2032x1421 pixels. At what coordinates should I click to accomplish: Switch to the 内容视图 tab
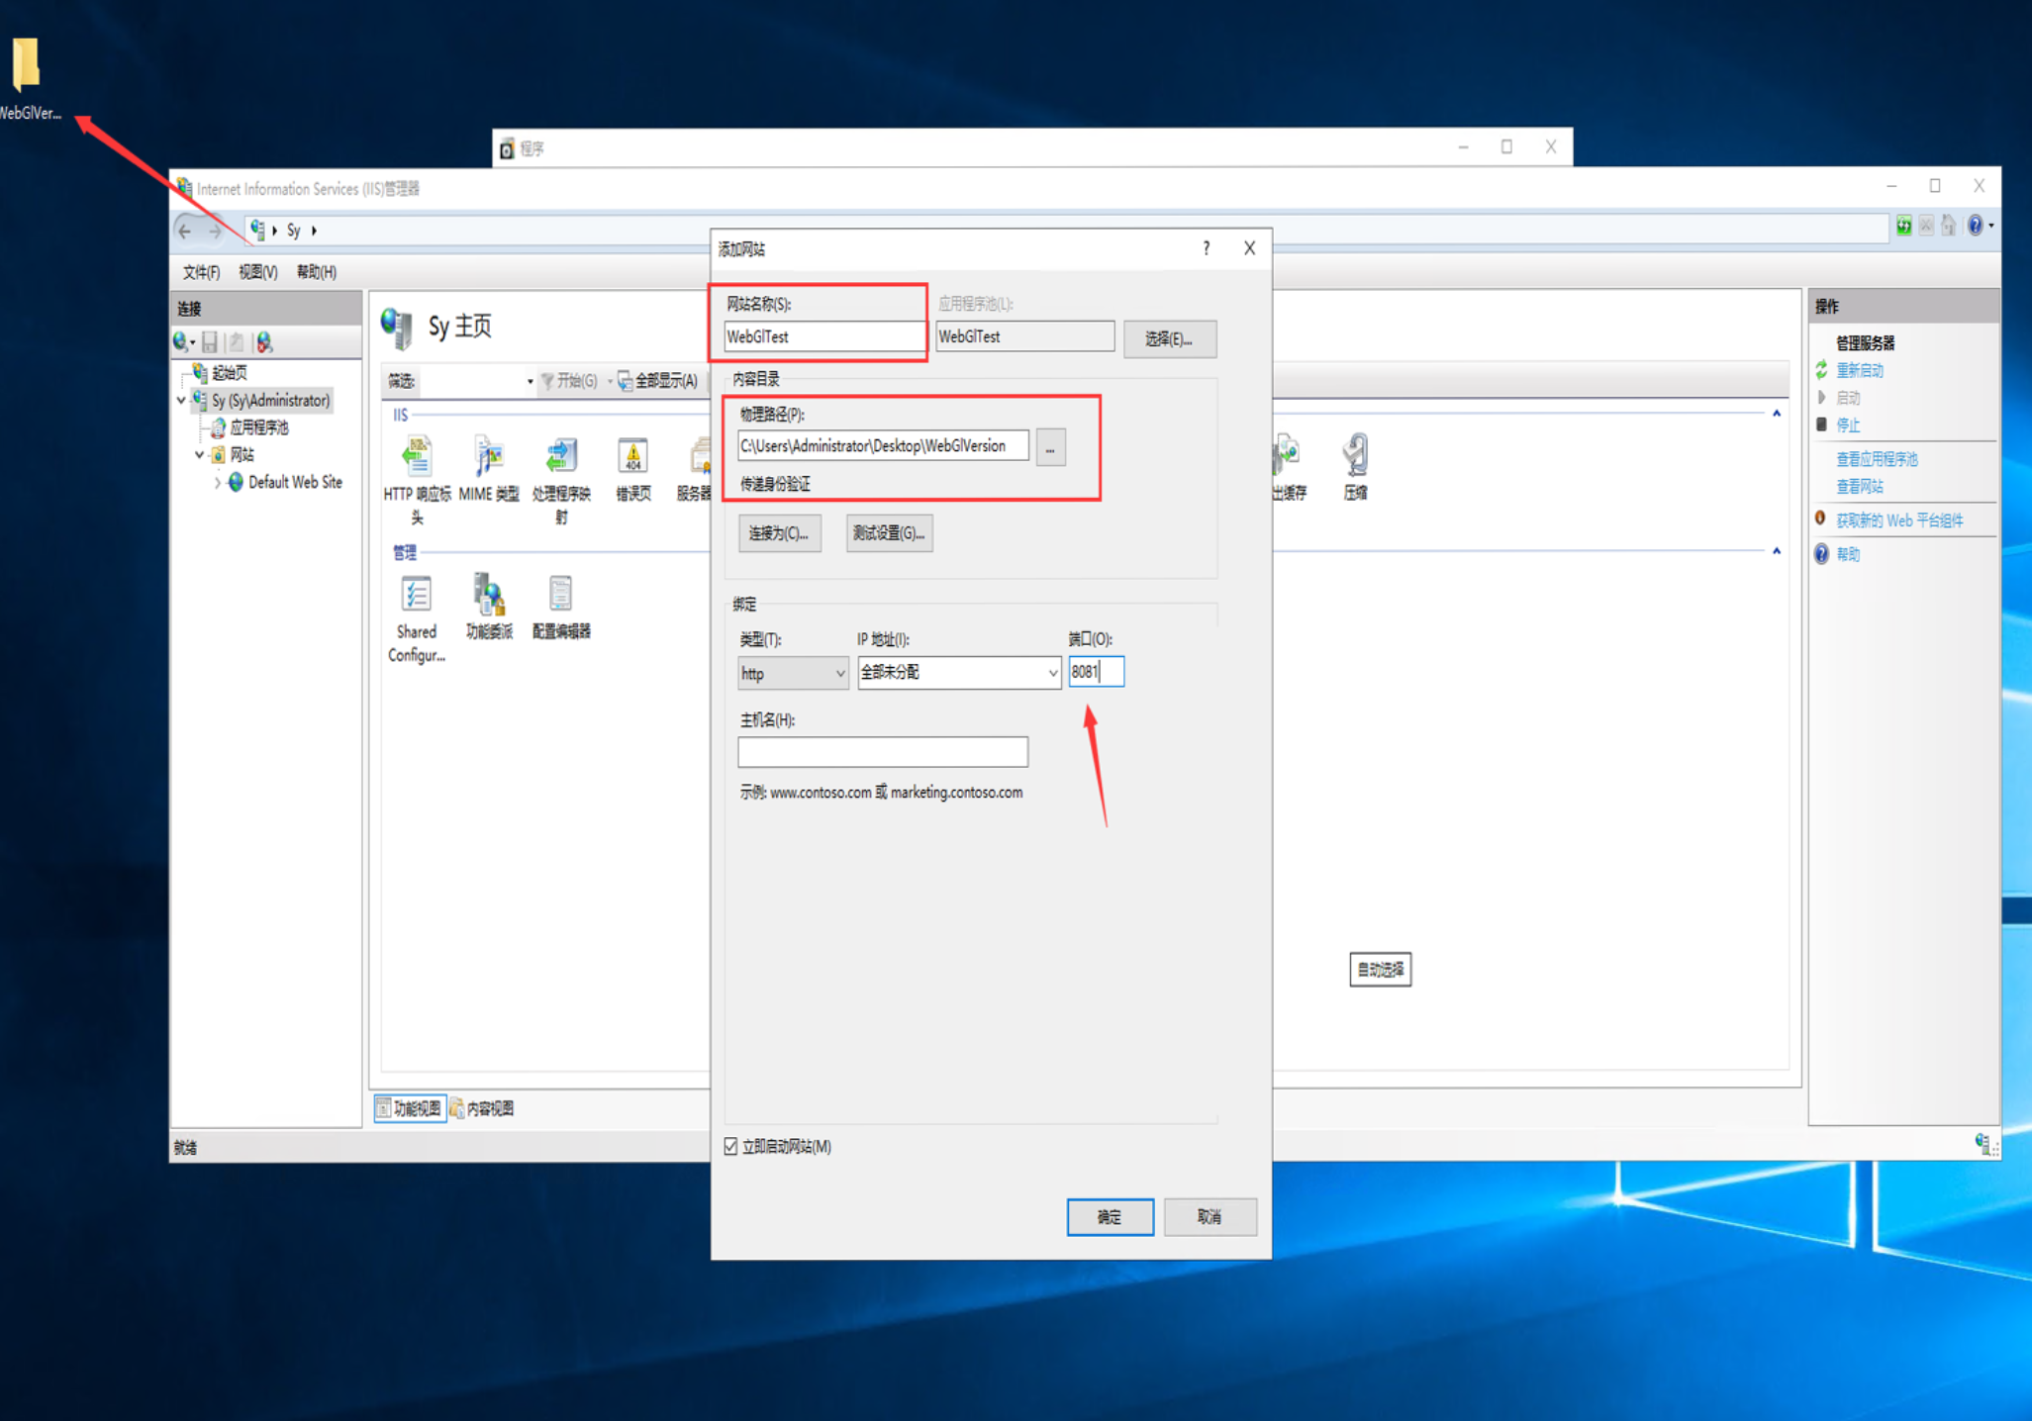coord(482,1108)
